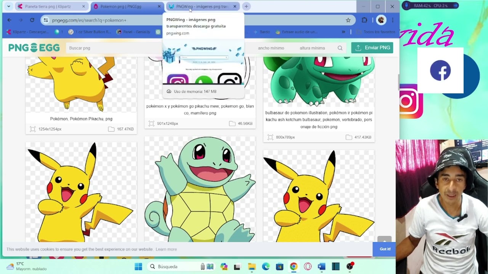Viewport: 488px width, 274px height.
Task: Open the Windows Start menu
Action: click(x=138, y=266)
